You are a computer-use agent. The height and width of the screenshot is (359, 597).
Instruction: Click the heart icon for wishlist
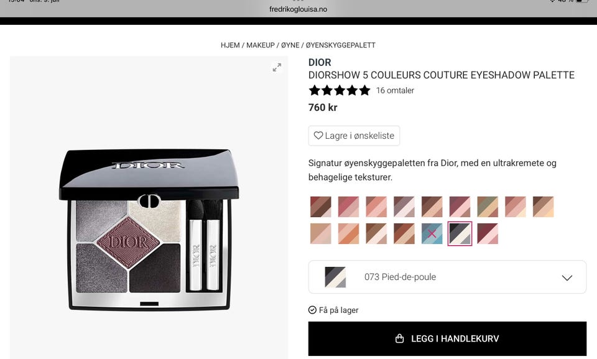pyautogui.click(x=318, y=135)
